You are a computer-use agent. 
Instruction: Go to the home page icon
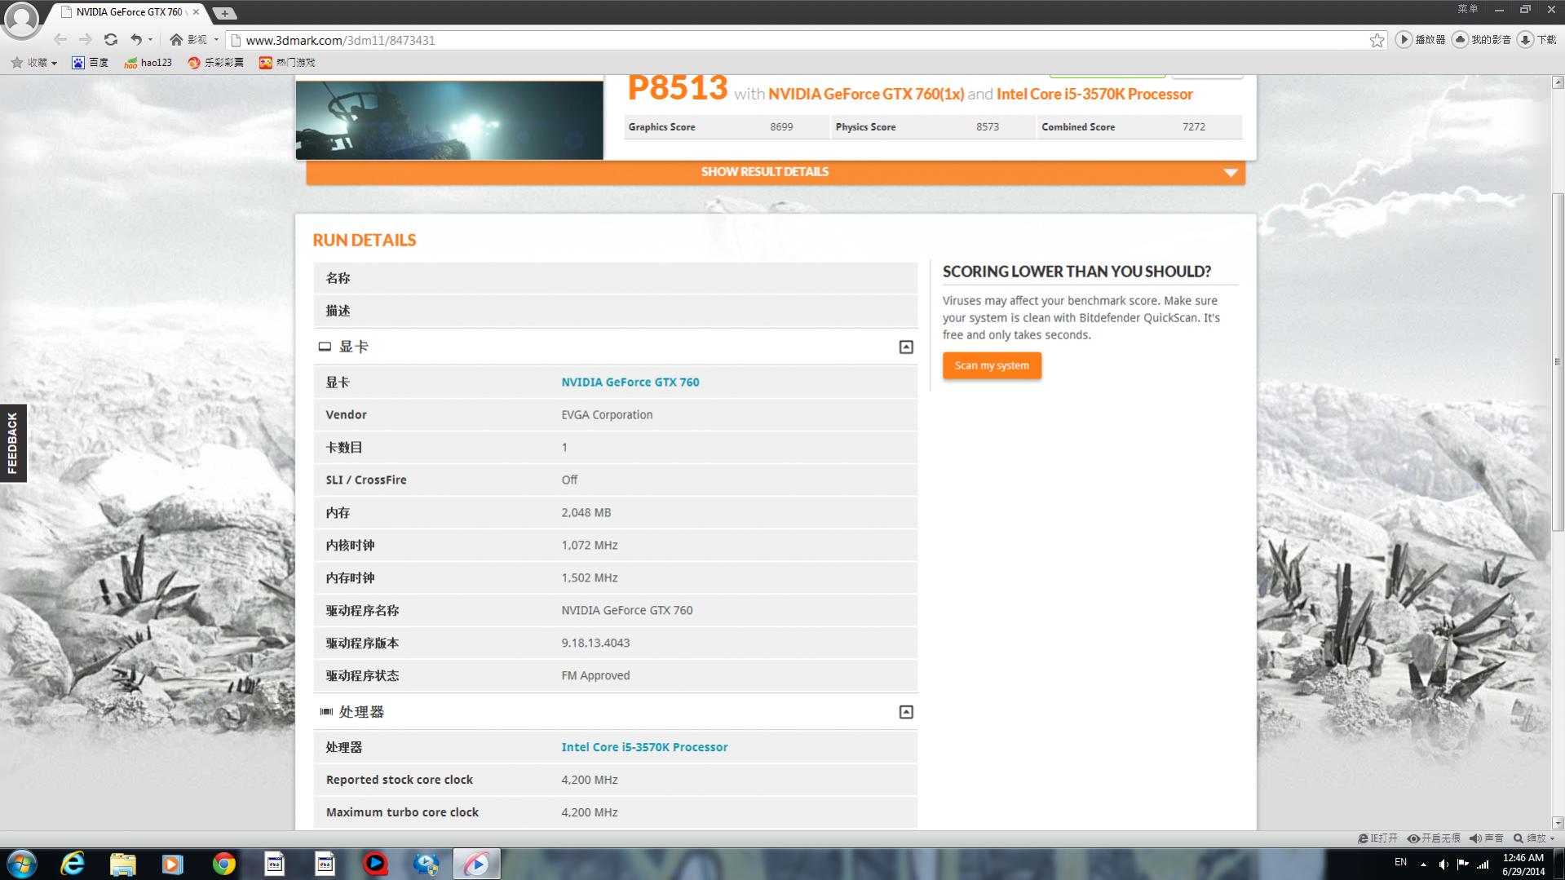pos(175,39)
